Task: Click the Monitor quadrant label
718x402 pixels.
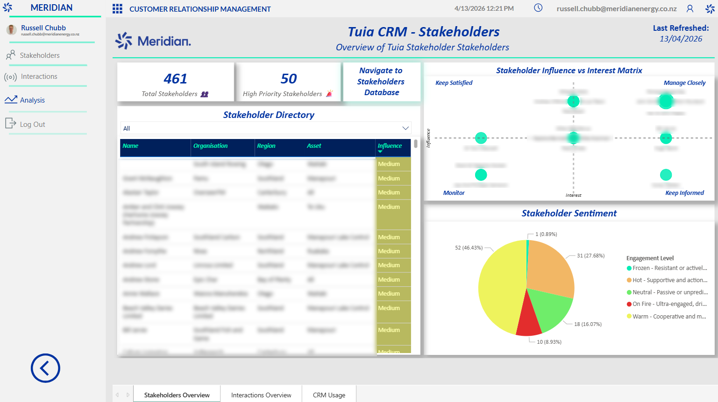Action: [454, 193]
